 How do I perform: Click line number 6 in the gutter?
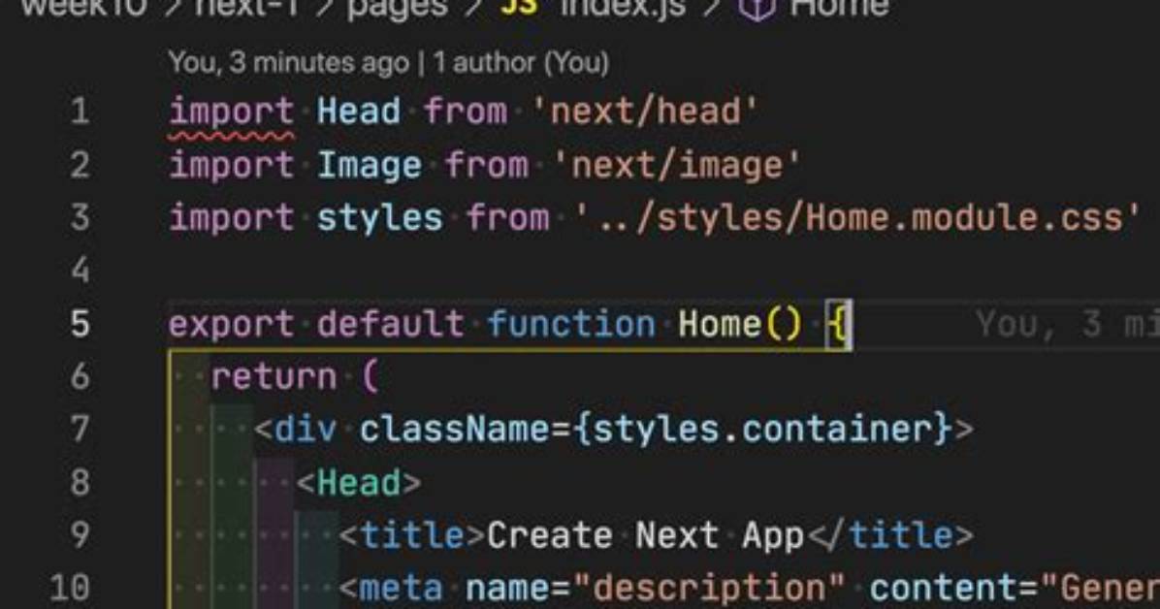pos(80,376)
